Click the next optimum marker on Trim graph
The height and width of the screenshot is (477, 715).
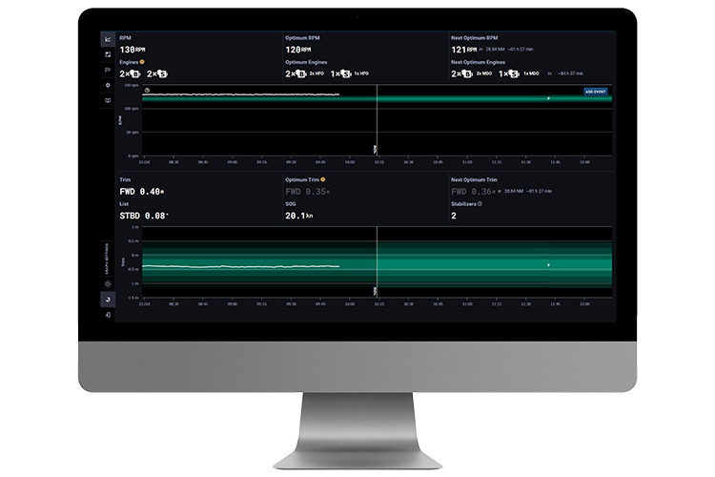(x=549, y=264)
